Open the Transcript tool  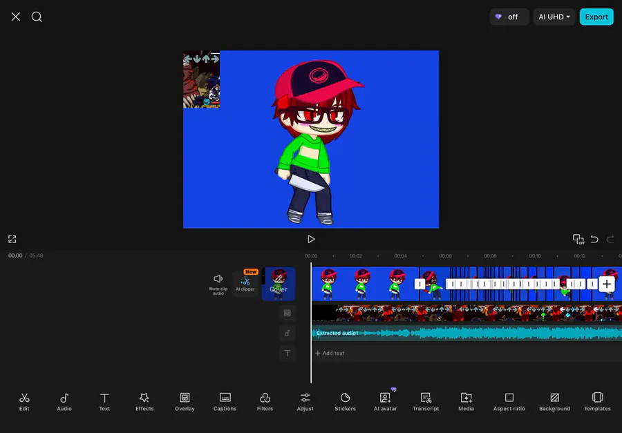coord(426,402)
